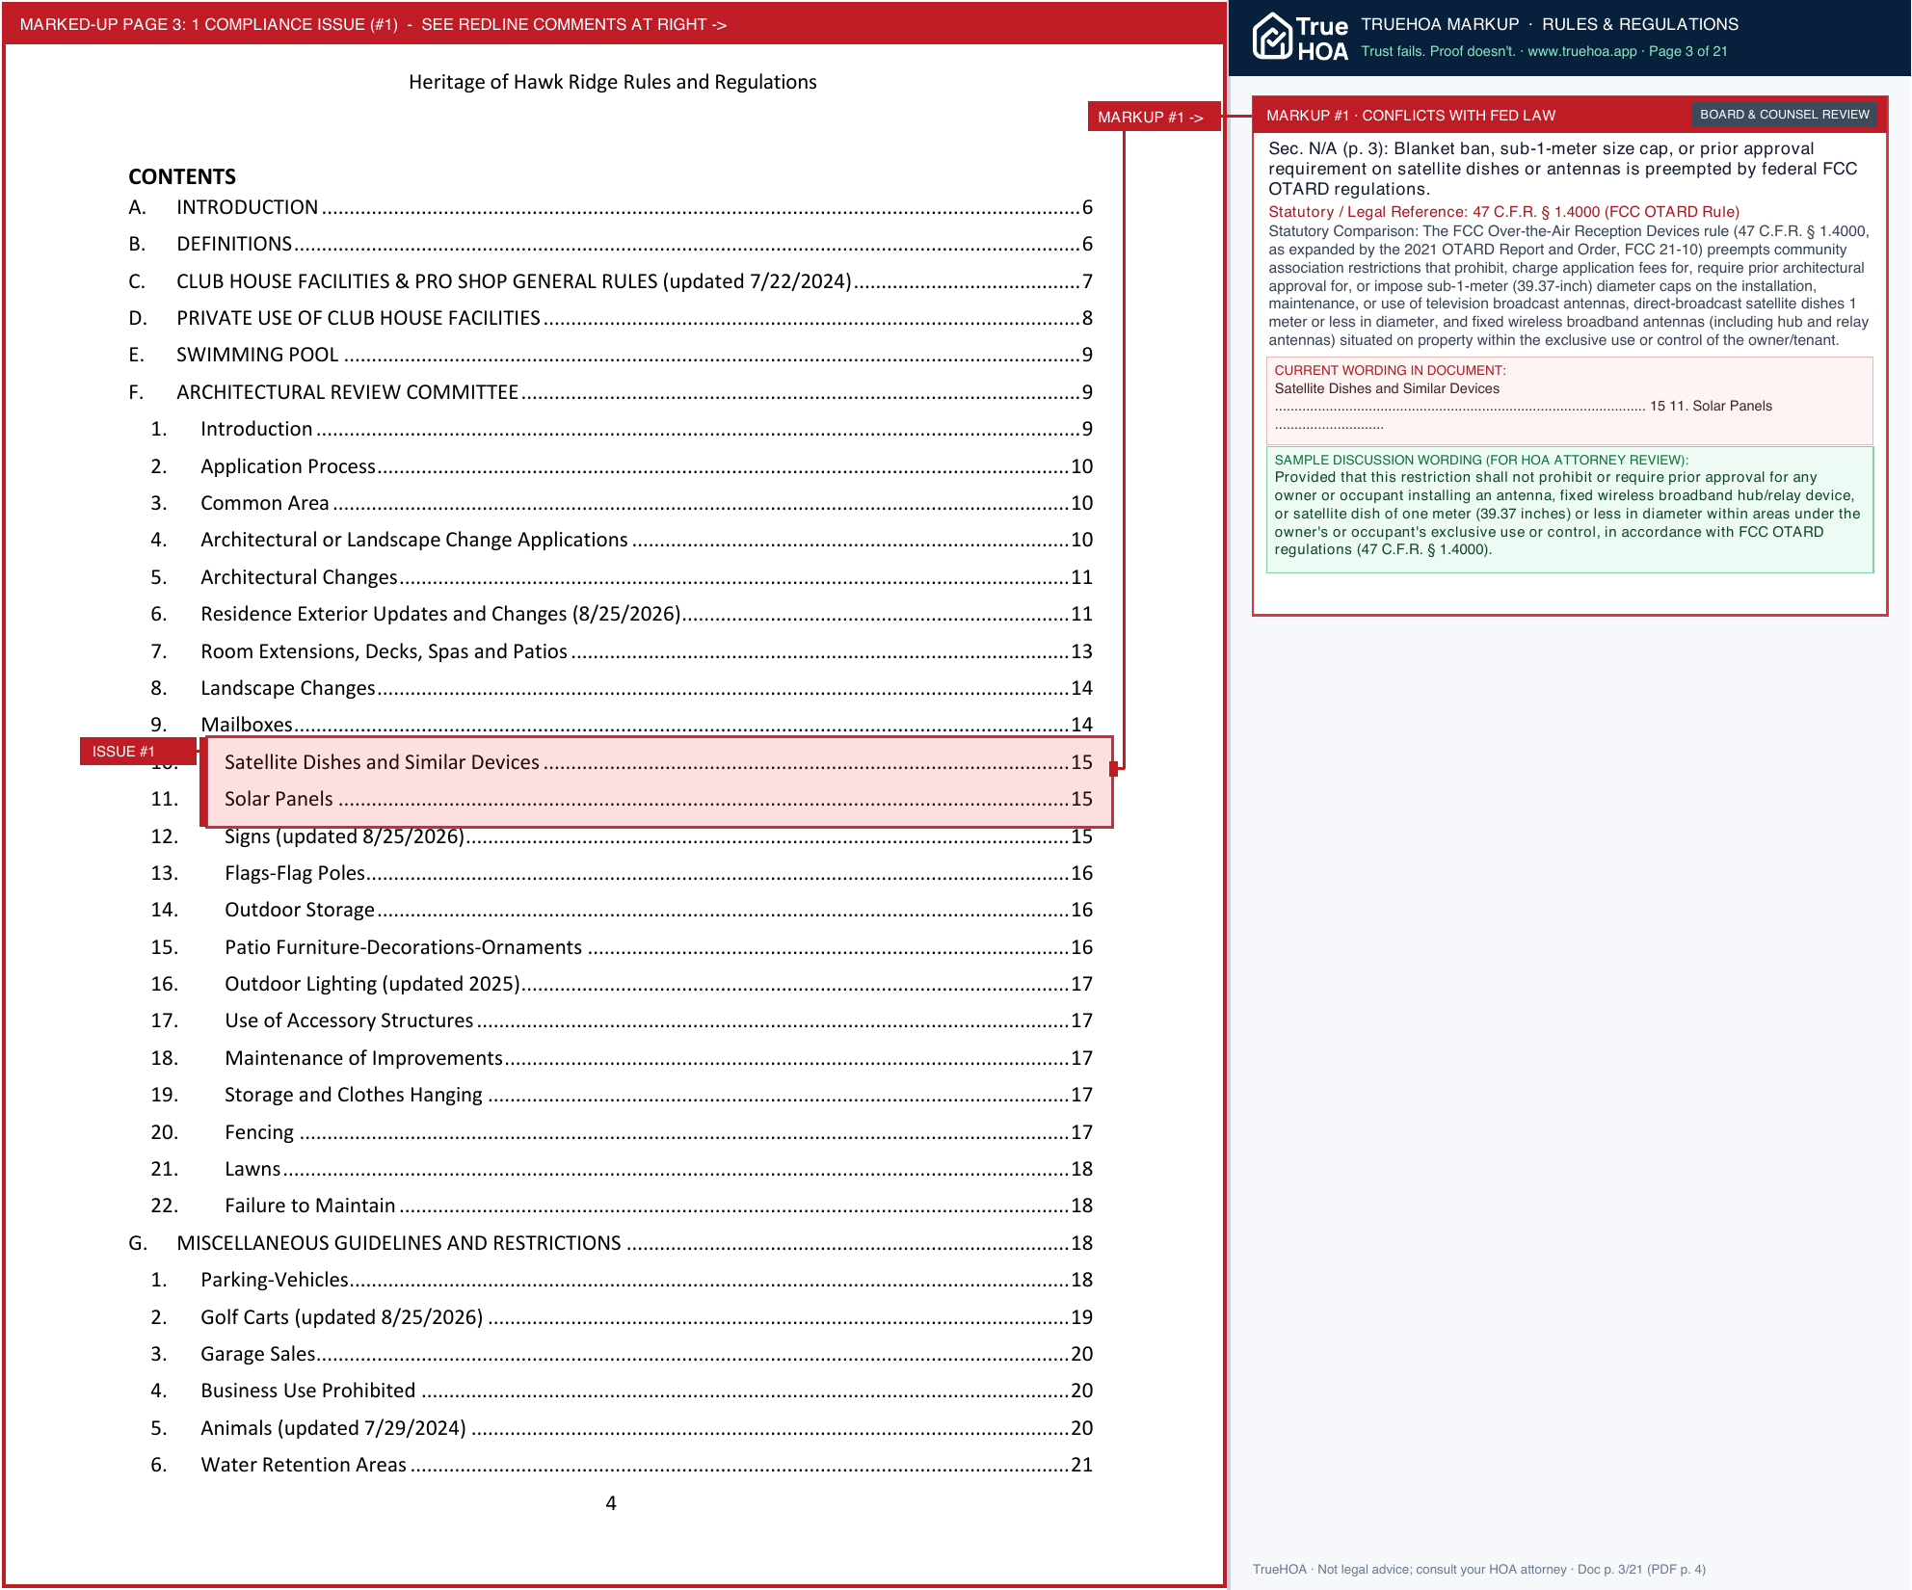Select the Fencing entry
Image resolution: width=1912 pixels, height=1590 pixels.
tap(622, 1132)
